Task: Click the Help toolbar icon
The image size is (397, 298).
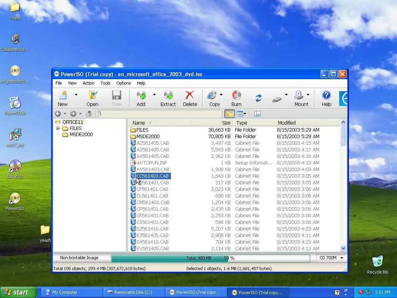Action: [326, 99]
